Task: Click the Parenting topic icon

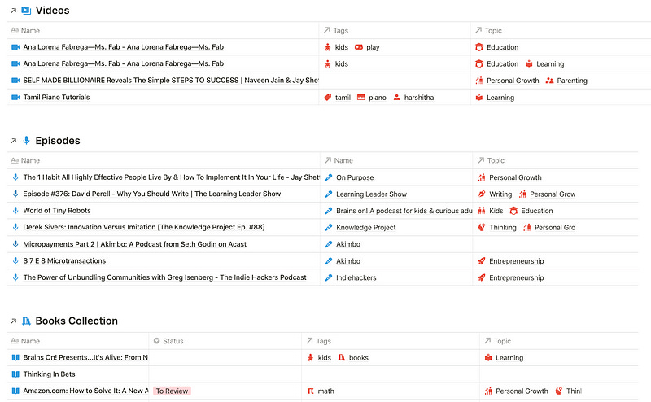Action: (x=549, y=80)
